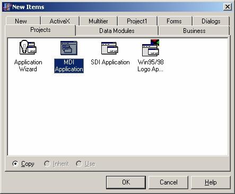Click the New Items title bar icon
The image size is (235, 194).
7,7
